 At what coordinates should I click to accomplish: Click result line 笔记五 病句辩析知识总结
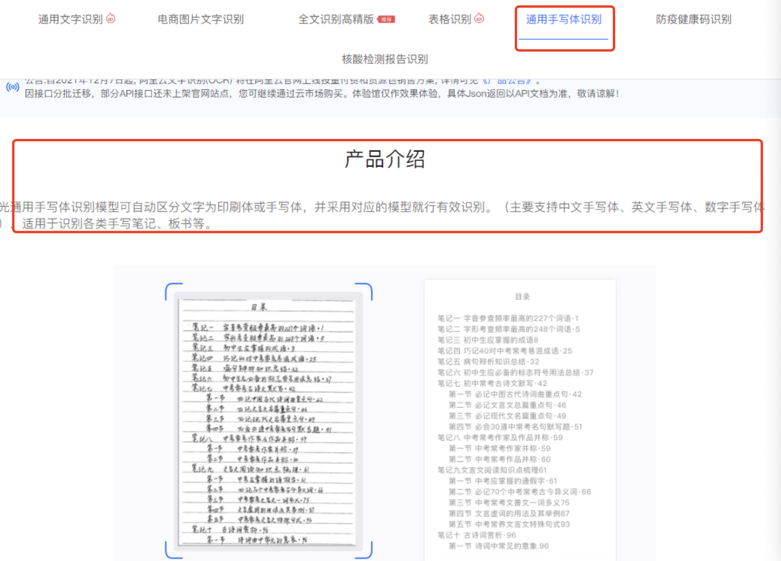[488, 362]
